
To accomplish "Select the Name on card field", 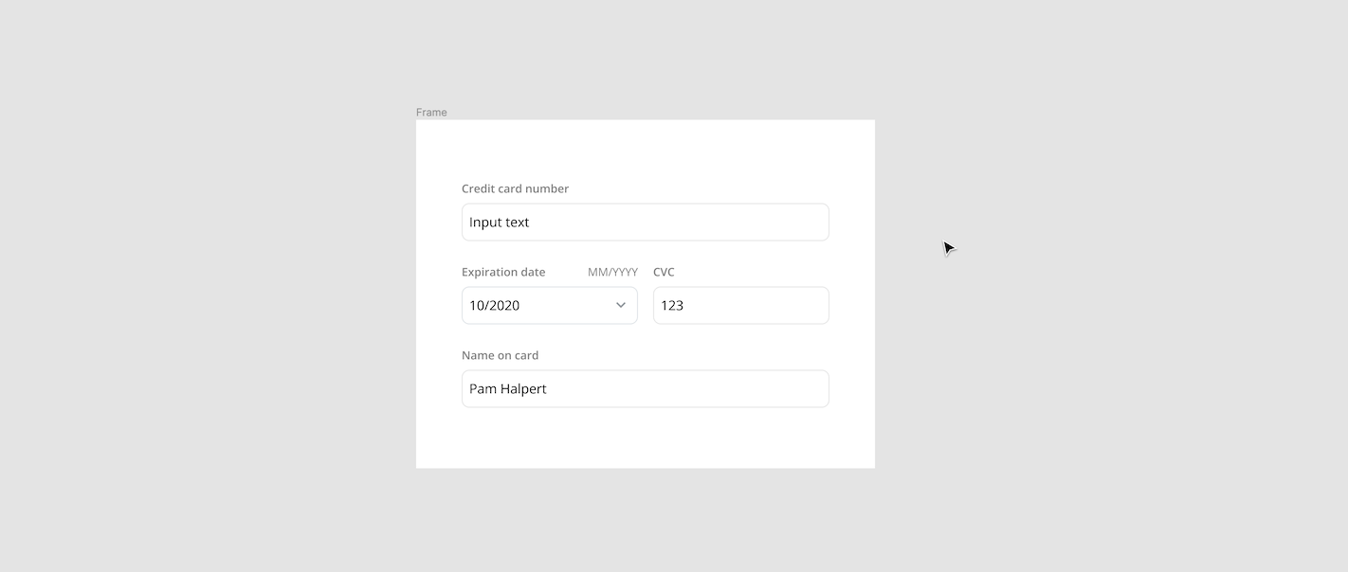I will pyautogui.click(x=645, y=388).
